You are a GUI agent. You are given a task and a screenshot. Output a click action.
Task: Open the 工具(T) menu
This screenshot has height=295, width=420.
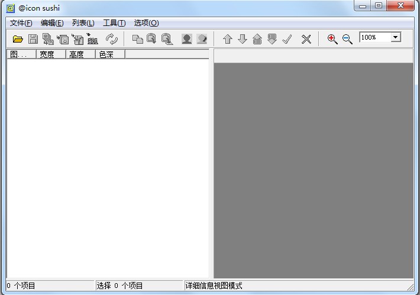[114, 23]
